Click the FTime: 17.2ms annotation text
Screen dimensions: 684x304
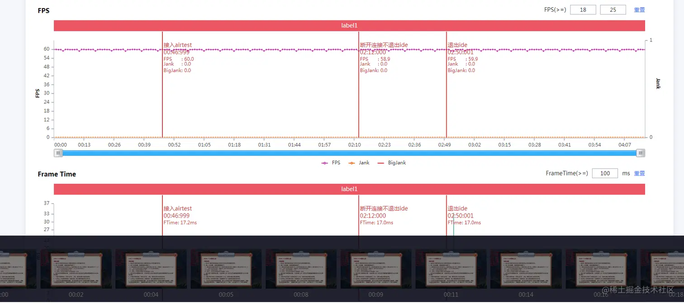180,223
